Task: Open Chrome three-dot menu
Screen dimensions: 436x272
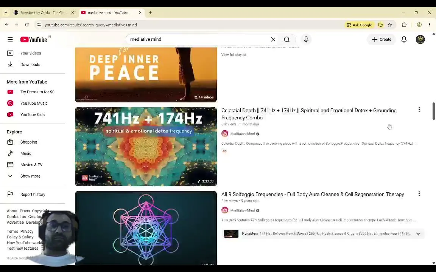Action: pos(430,25)
